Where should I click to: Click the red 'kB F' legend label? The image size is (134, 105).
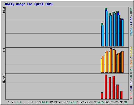tap(131, 96)
